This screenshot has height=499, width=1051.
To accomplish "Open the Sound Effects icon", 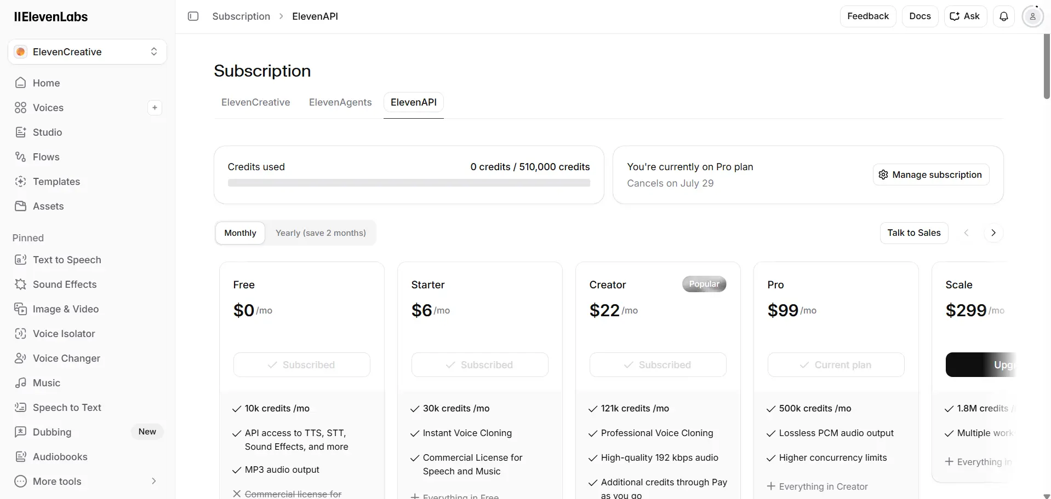I will pyautogui.click(x=21, y=285).
